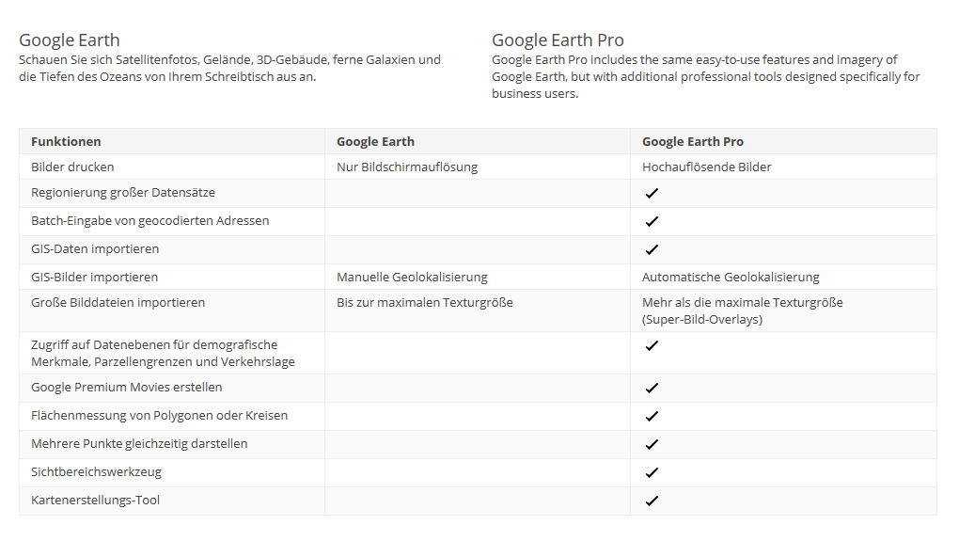Click checkmark in Regionierung großer Datensätze row
The height and width of the screenshot is (541, 959).
point(652,194)
